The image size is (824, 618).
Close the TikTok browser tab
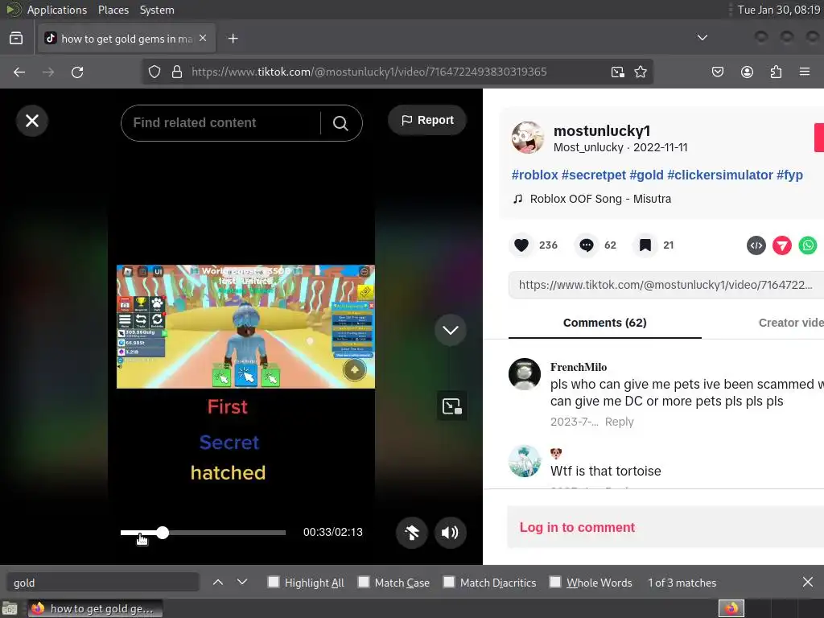203,39
